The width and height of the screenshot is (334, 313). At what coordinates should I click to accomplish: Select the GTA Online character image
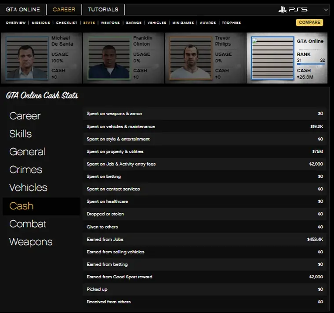point(272,58)
